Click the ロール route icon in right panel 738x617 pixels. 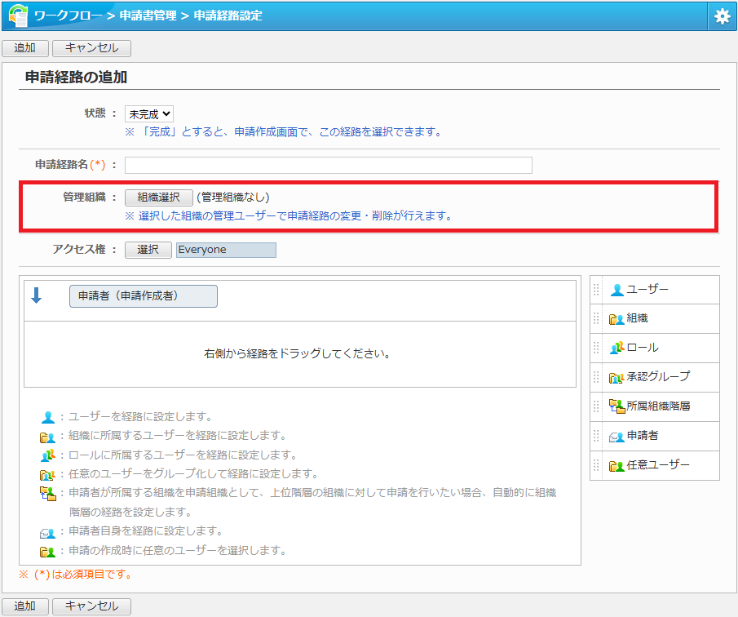click(616, 348)
